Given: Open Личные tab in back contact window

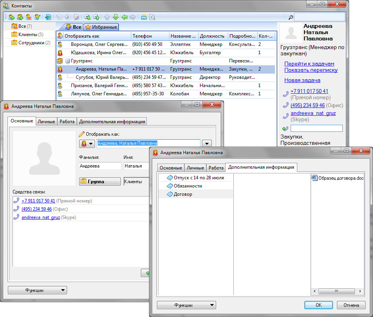Looking at the screenshot, I should click(x=46, y=122).
